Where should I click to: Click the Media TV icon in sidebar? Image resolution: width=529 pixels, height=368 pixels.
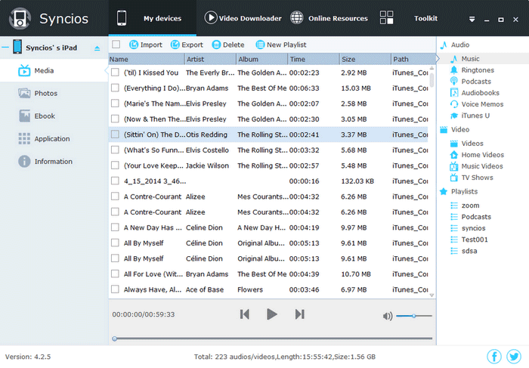tap(24, 70)
